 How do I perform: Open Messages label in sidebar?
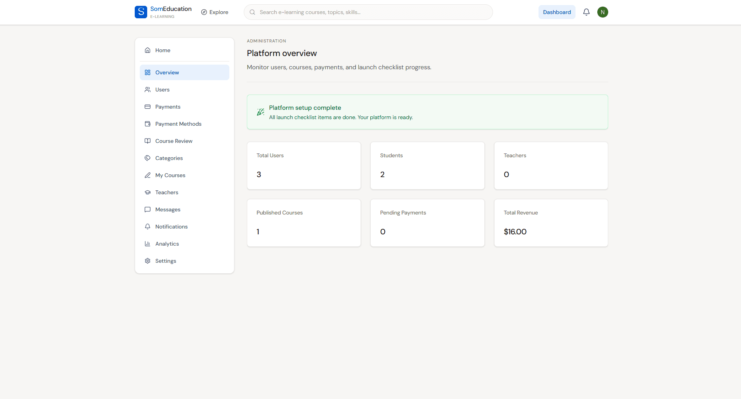[x=168, y=209]
